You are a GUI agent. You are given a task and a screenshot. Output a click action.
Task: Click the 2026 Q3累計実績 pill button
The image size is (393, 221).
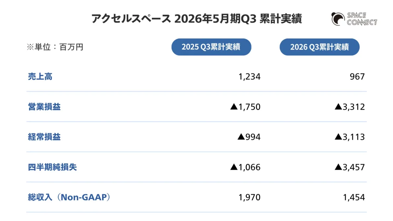coord(319,47)
